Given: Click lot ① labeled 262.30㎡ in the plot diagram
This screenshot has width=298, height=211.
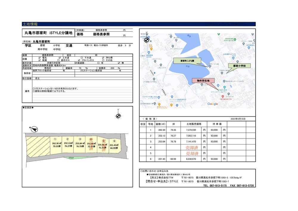Looking at the screenshot, I should (56, 145).
